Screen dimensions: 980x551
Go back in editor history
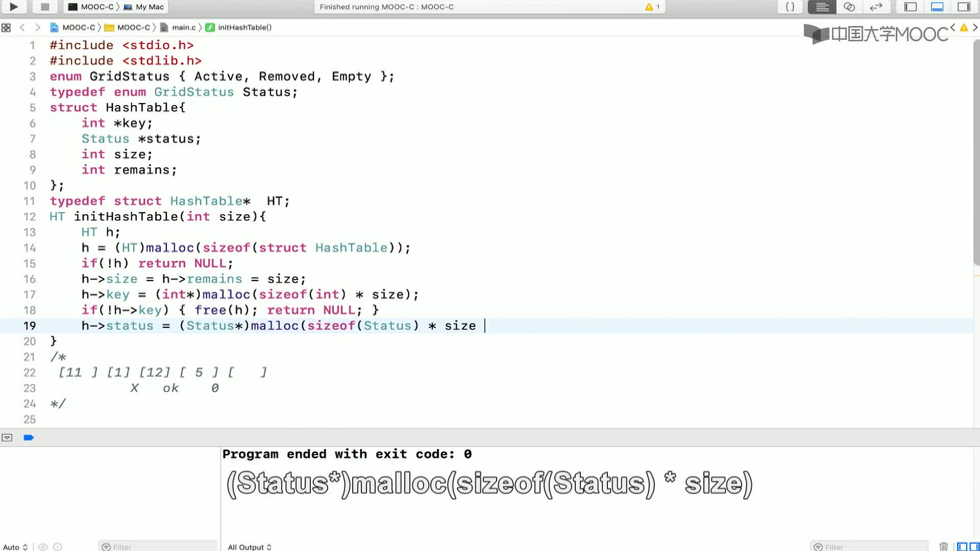(22, 28)
